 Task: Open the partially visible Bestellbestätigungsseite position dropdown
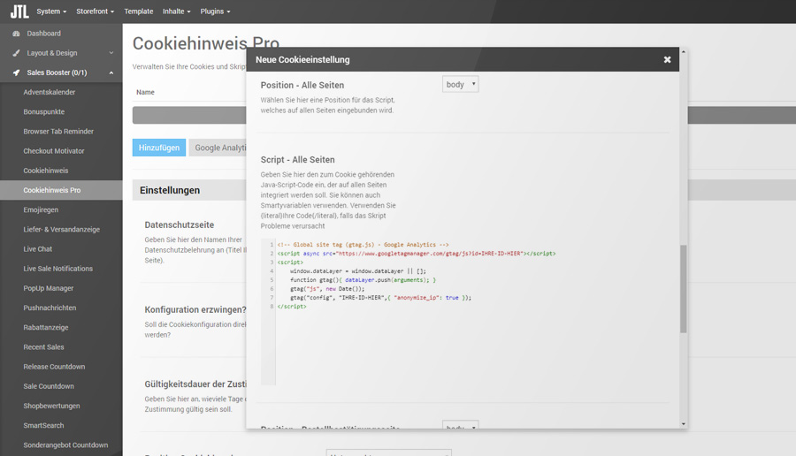[461, 425]
